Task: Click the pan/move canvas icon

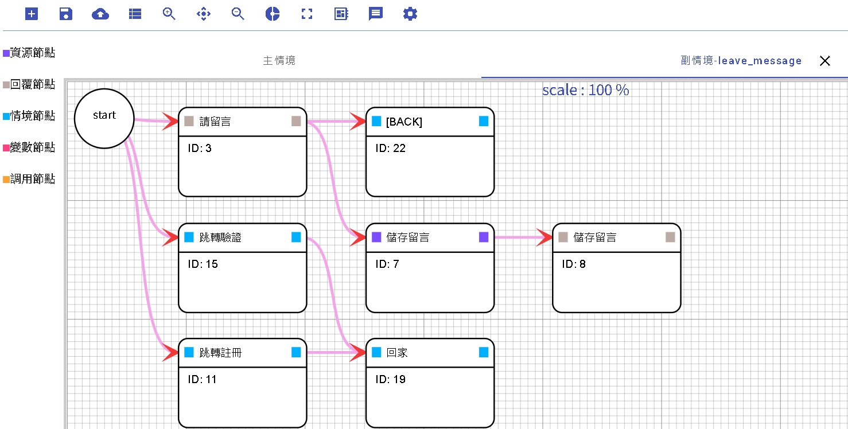Action: 204,14
